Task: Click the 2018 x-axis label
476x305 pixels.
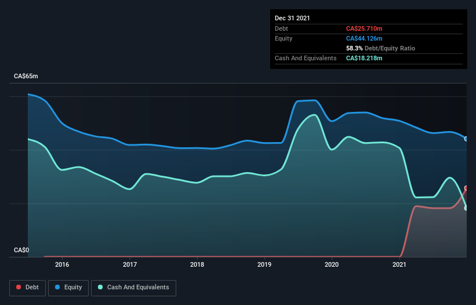Action: point(197,264)
